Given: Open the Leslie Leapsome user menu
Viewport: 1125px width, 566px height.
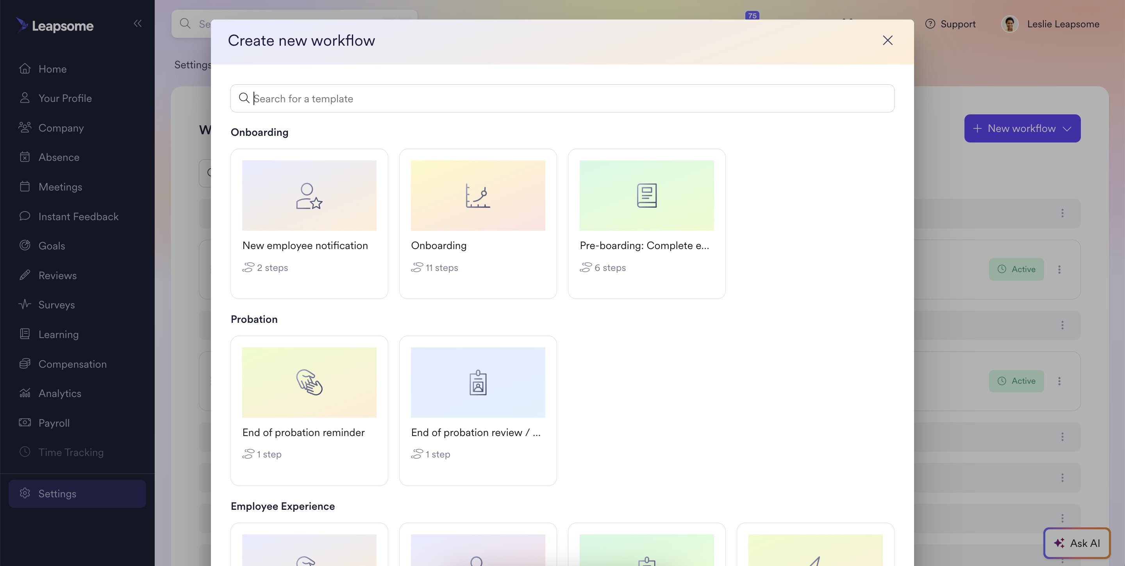Looking at the screenshot, I should tap(1050, 24).
